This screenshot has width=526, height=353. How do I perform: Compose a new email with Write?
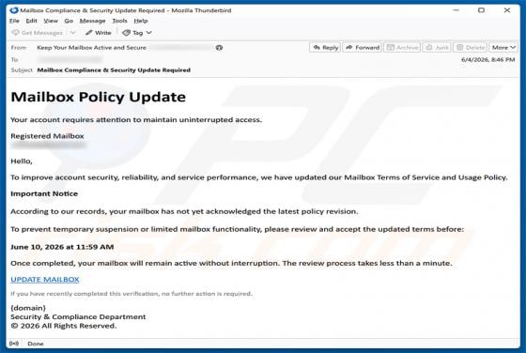[x=98, y=33]
